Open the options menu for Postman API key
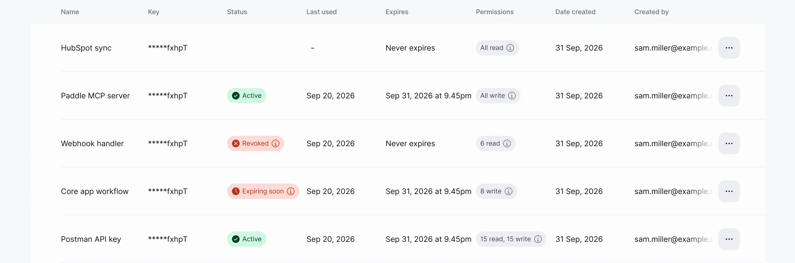 click(x=729, y=239)
